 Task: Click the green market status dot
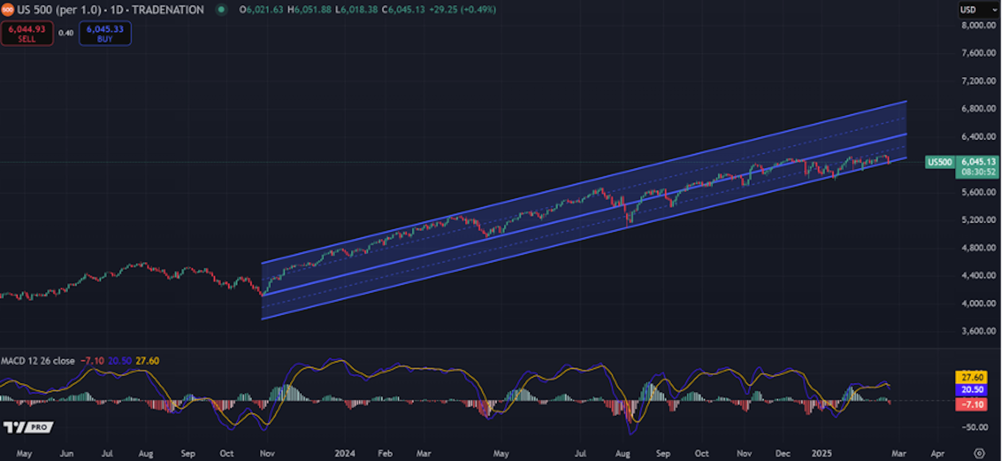221,9
